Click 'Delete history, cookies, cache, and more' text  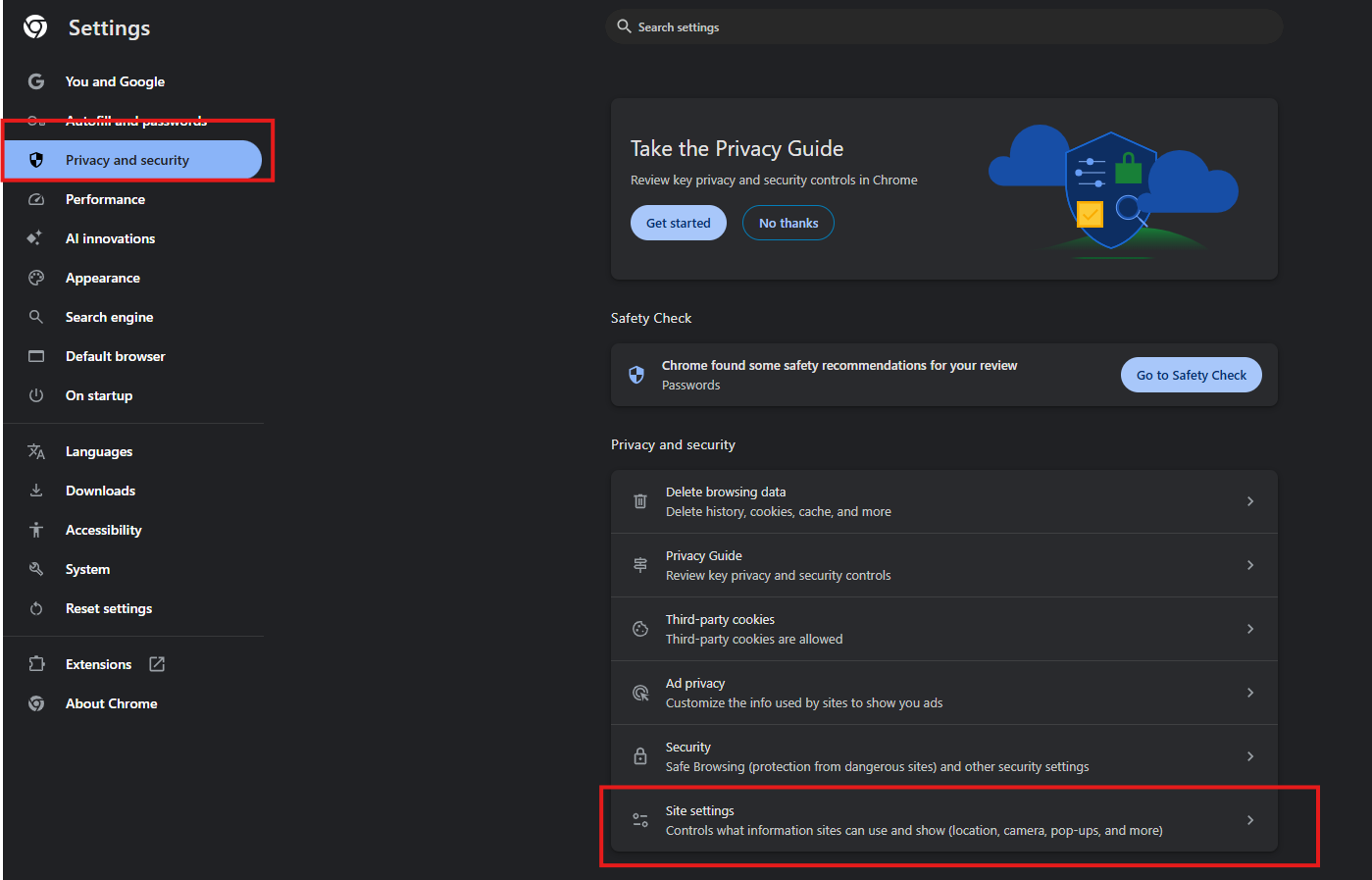[779, 512]
